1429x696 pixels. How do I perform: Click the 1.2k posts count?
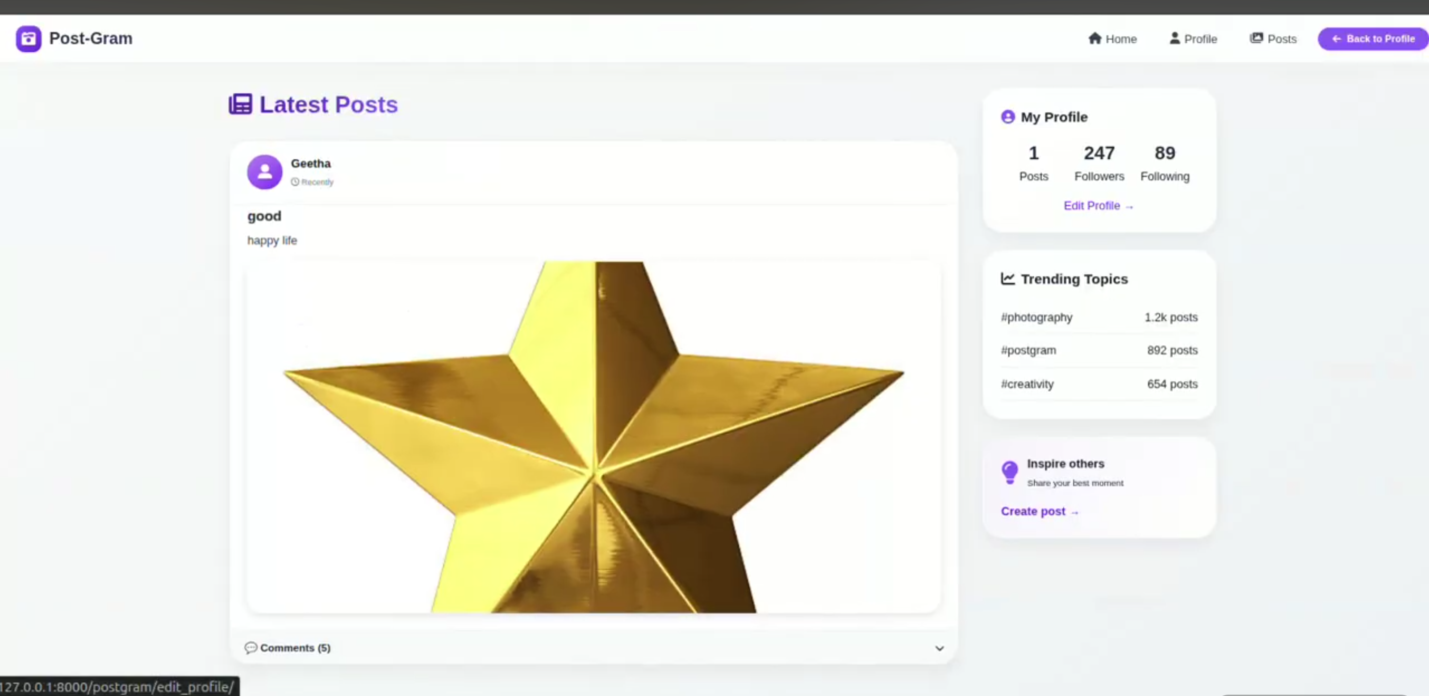coord(1171,318)
